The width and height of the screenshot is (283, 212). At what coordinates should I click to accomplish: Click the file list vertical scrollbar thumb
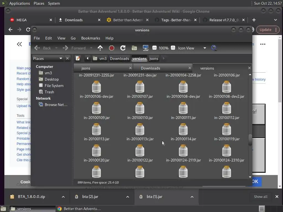(250, 140)
